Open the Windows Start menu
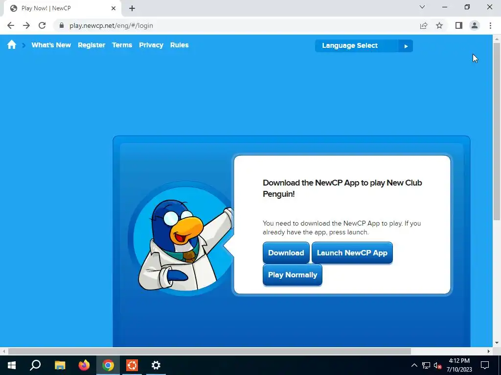This screenshot has width=501, height=375. [x=12, y=365]
